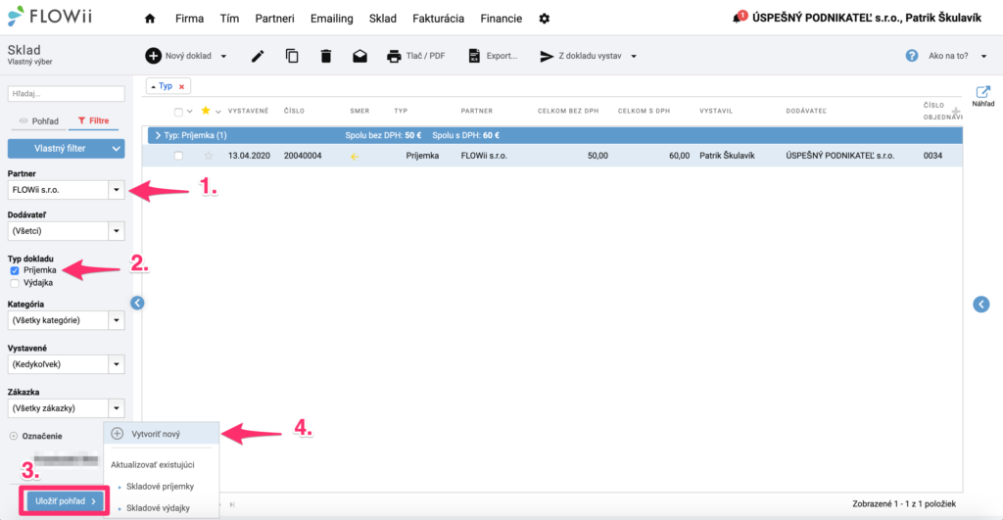Expand the right side panel arrow
This screenshot has width=1003, height=520.
[981, 305]
